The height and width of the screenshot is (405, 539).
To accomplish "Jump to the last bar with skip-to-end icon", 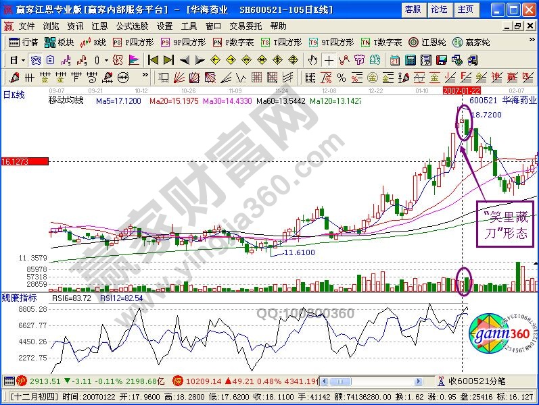I will coord(168,60).
